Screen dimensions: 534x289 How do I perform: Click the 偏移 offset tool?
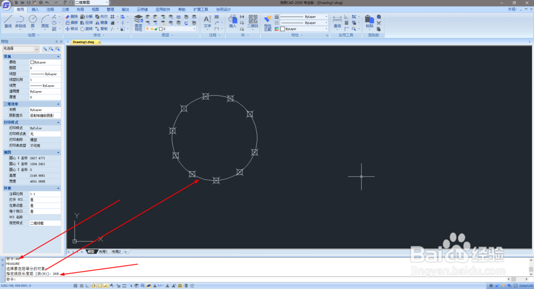(x=72, y=22)
